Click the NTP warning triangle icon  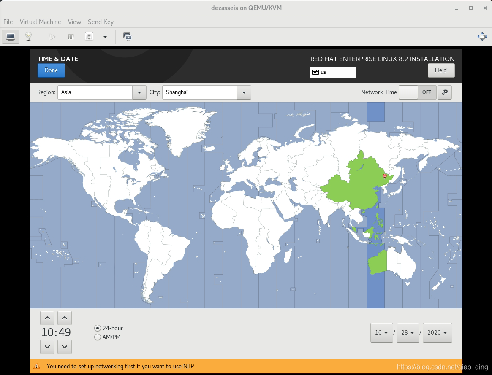coord(37,366)
